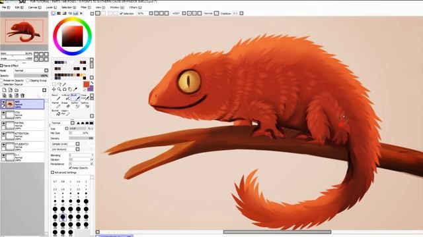This screenshot has width=423, height=237.
Task: Select the SelEras tool
Action: point(85,105)
